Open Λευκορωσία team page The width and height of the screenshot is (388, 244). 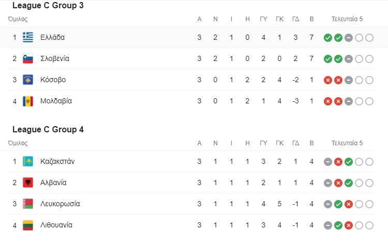pyautogui.click(x=60, y=204)
